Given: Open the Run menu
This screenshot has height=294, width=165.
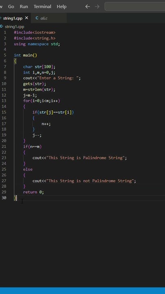Looking at the screenshot, I should (24, 7).
